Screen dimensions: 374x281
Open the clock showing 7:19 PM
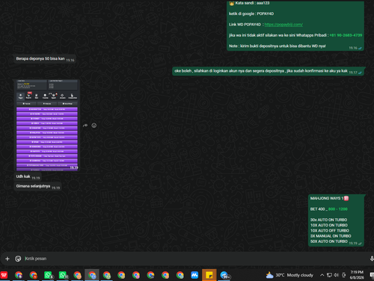tap(357, 275)
